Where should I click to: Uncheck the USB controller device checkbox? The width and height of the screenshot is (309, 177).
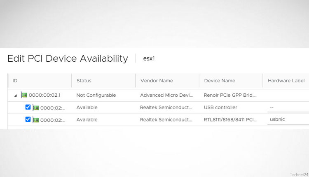[28, 107]
